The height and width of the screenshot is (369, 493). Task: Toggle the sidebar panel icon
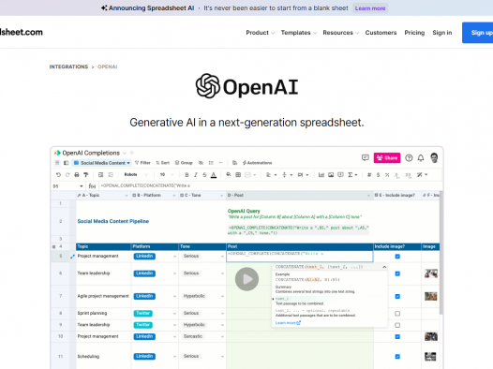[x=66, y=163]
